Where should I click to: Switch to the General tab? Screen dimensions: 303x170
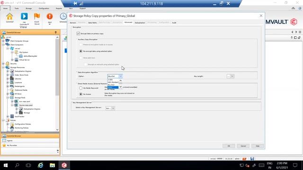72,23
